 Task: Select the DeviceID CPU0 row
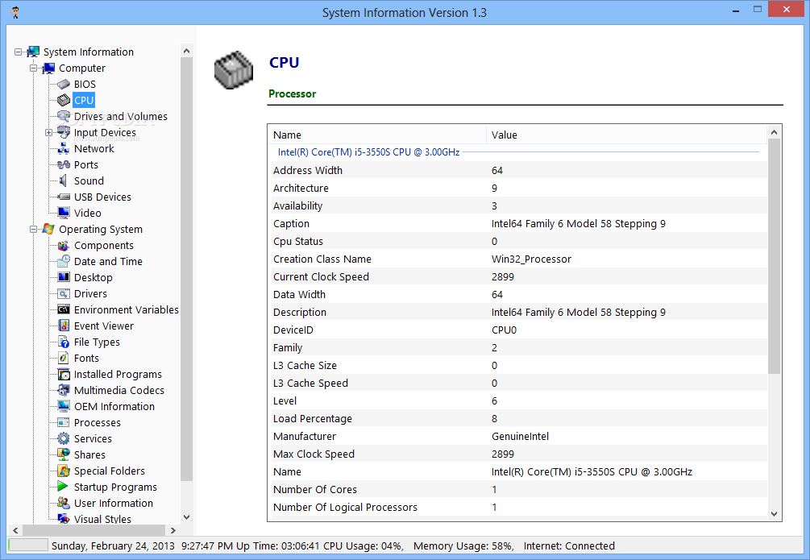pos(517,330)
